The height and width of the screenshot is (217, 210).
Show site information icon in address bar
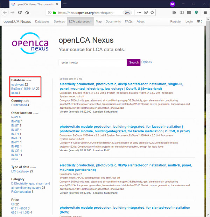point(50,13)
